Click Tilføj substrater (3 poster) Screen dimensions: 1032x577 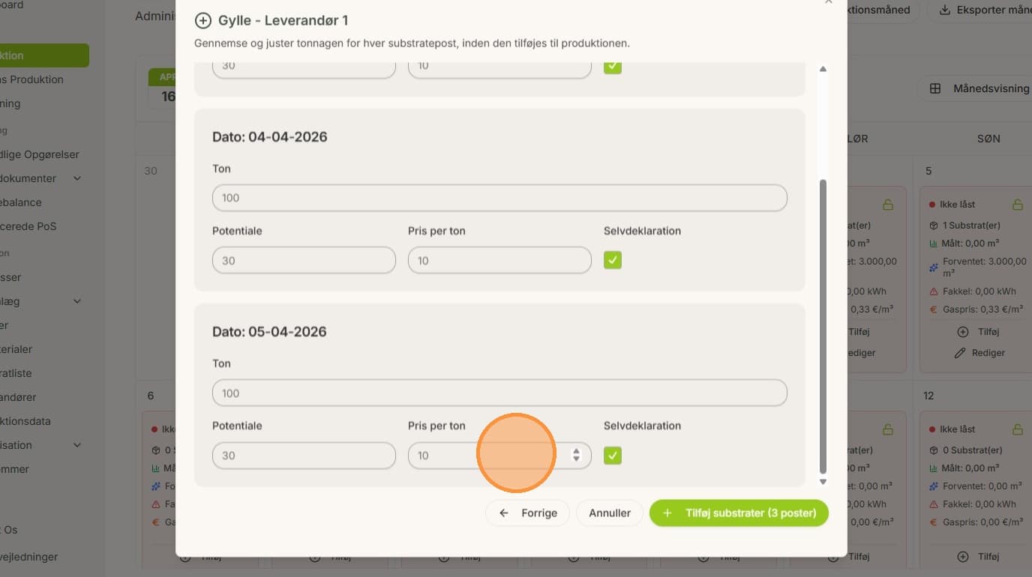[x=739, y=513]
